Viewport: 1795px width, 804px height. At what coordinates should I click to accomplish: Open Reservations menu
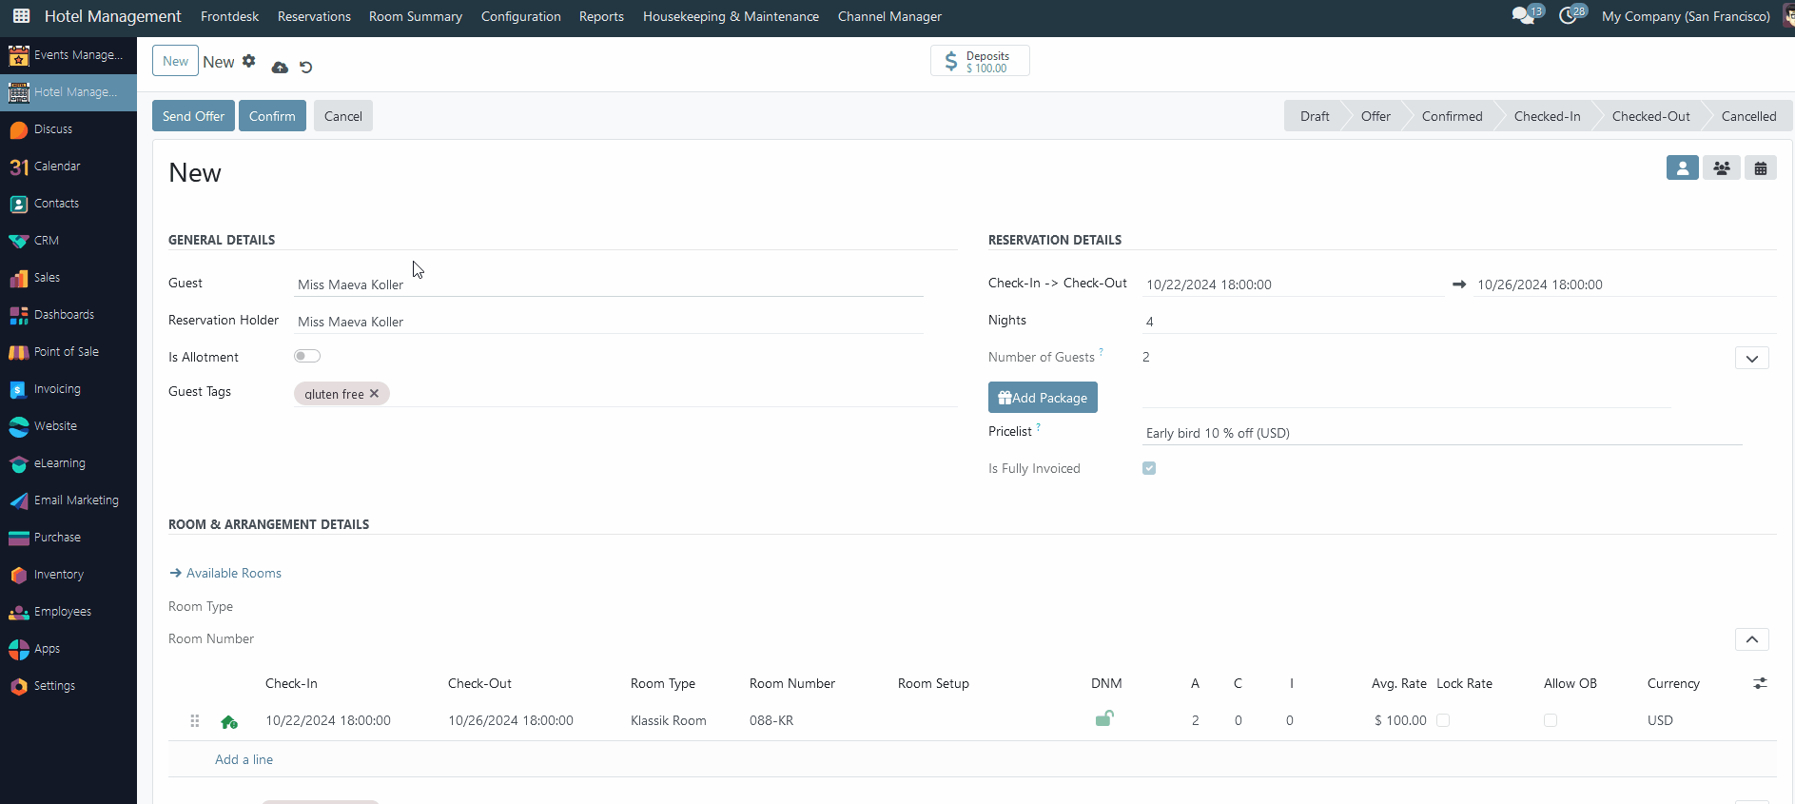tap(314, 16)
